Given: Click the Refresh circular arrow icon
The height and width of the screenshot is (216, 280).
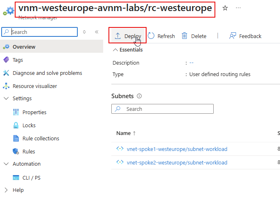Looking at the screenshot, I should [x=151, y=36].
